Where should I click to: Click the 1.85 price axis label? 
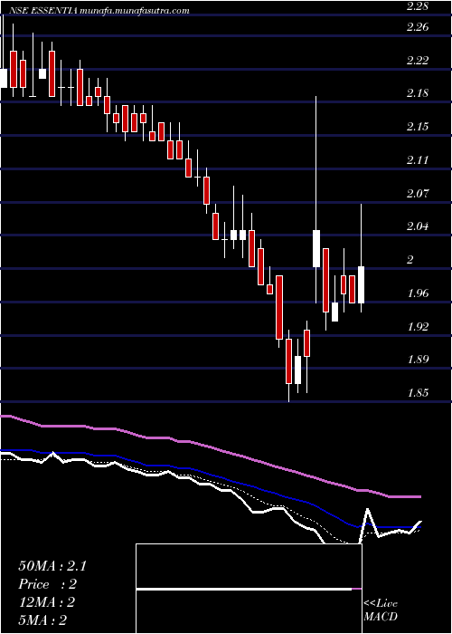click(418, 393)
